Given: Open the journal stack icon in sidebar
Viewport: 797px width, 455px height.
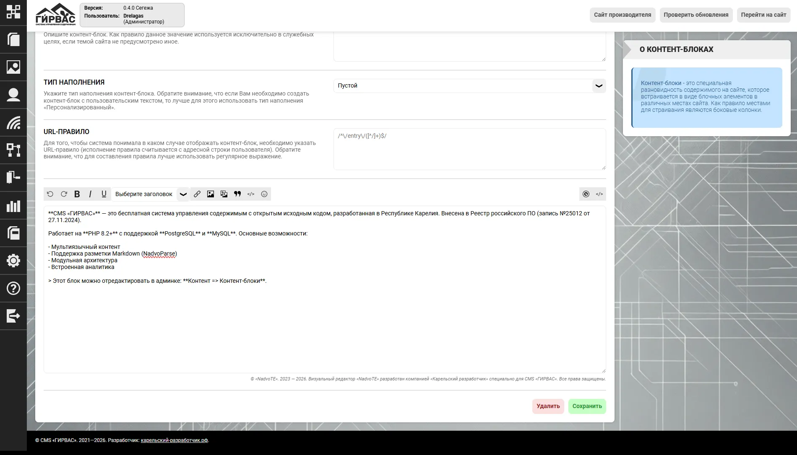Looking at the screenshot, I should click(x=13, y=233).
